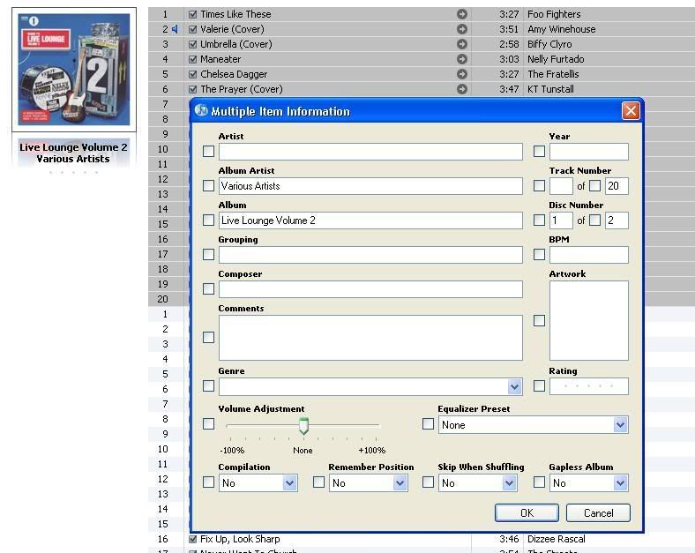Click arrow icon on Chelsea Dagger row

tap(462, 74)
